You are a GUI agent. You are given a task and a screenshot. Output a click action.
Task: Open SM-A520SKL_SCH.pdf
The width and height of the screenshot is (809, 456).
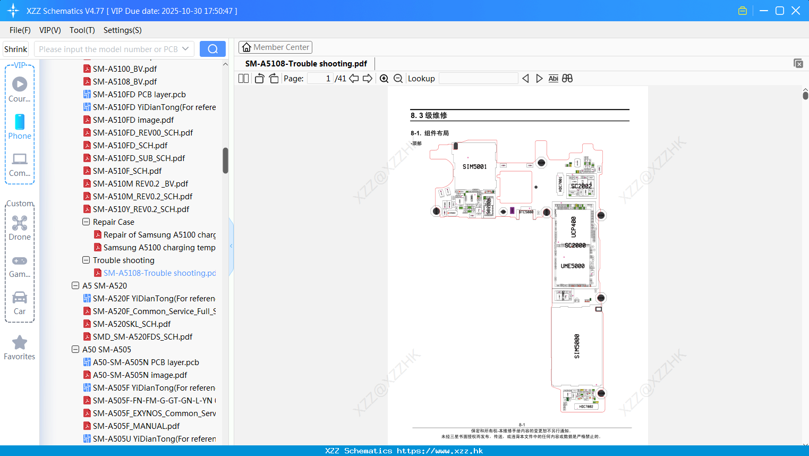click(x=132, y=324)
